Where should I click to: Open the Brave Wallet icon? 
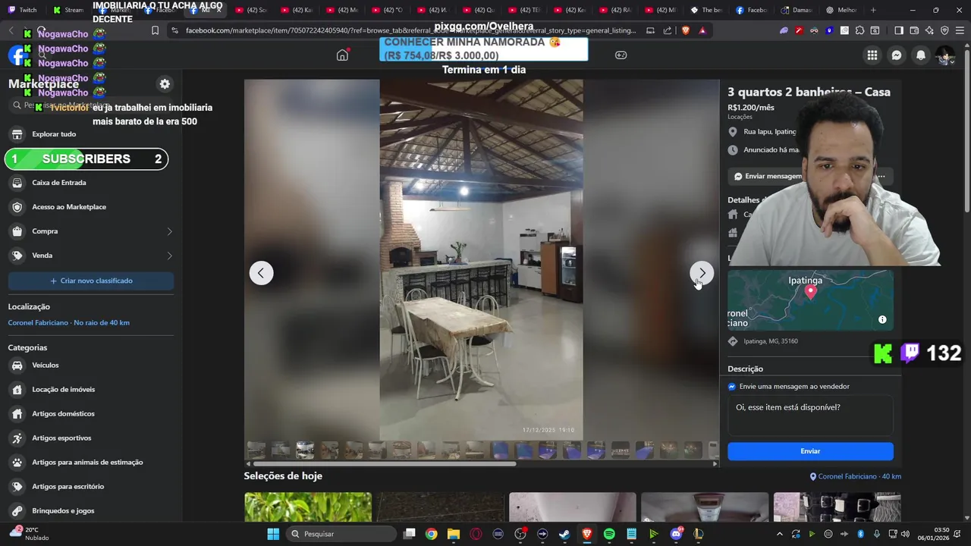pos(914,30)
